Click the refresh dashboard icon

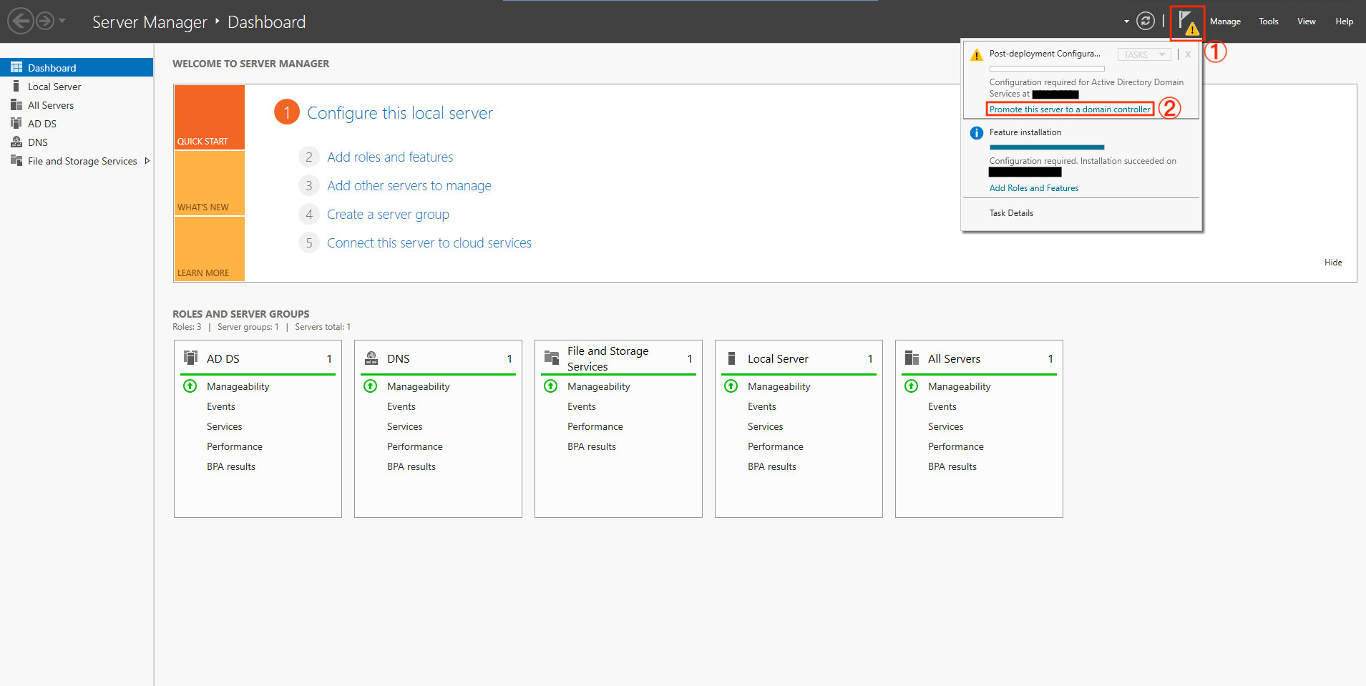click(x=1146, y=21)
